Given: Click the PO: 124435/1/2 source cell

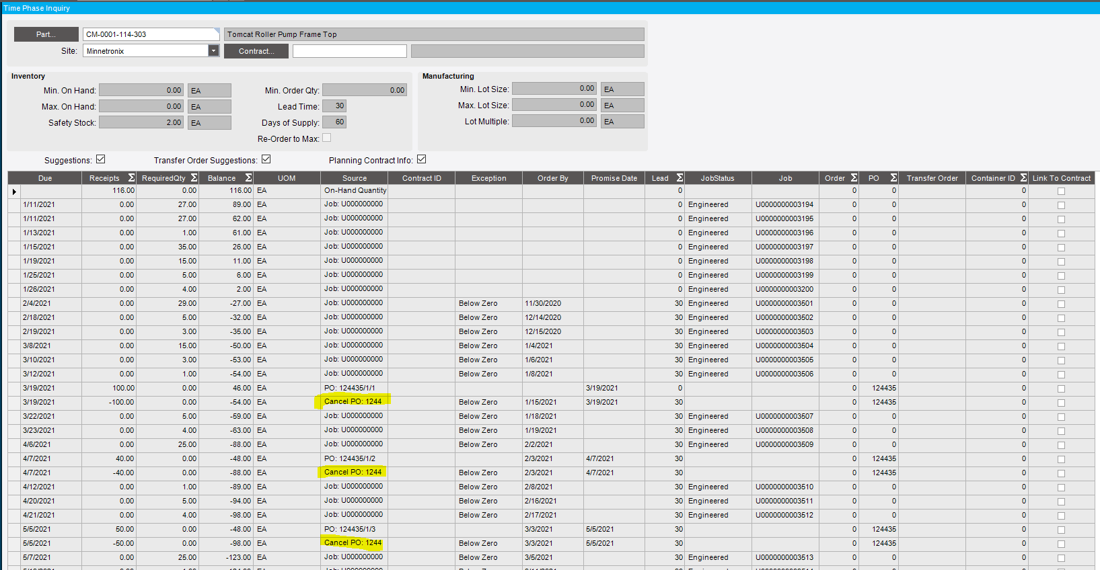Looking at the screenshot, I should 355,458.
